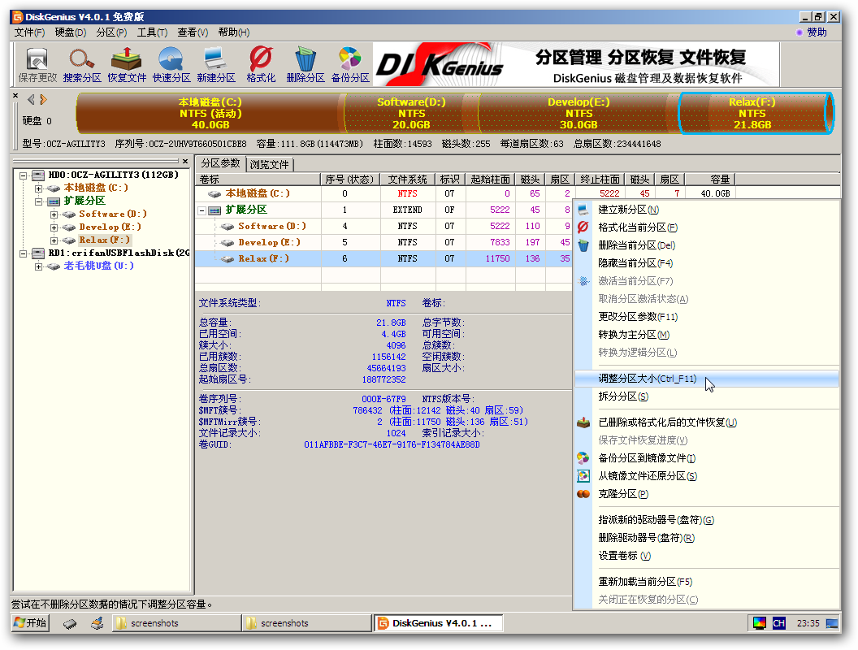
Task: Select Develop(E:) in disk tree
Action: coord(110,227)
